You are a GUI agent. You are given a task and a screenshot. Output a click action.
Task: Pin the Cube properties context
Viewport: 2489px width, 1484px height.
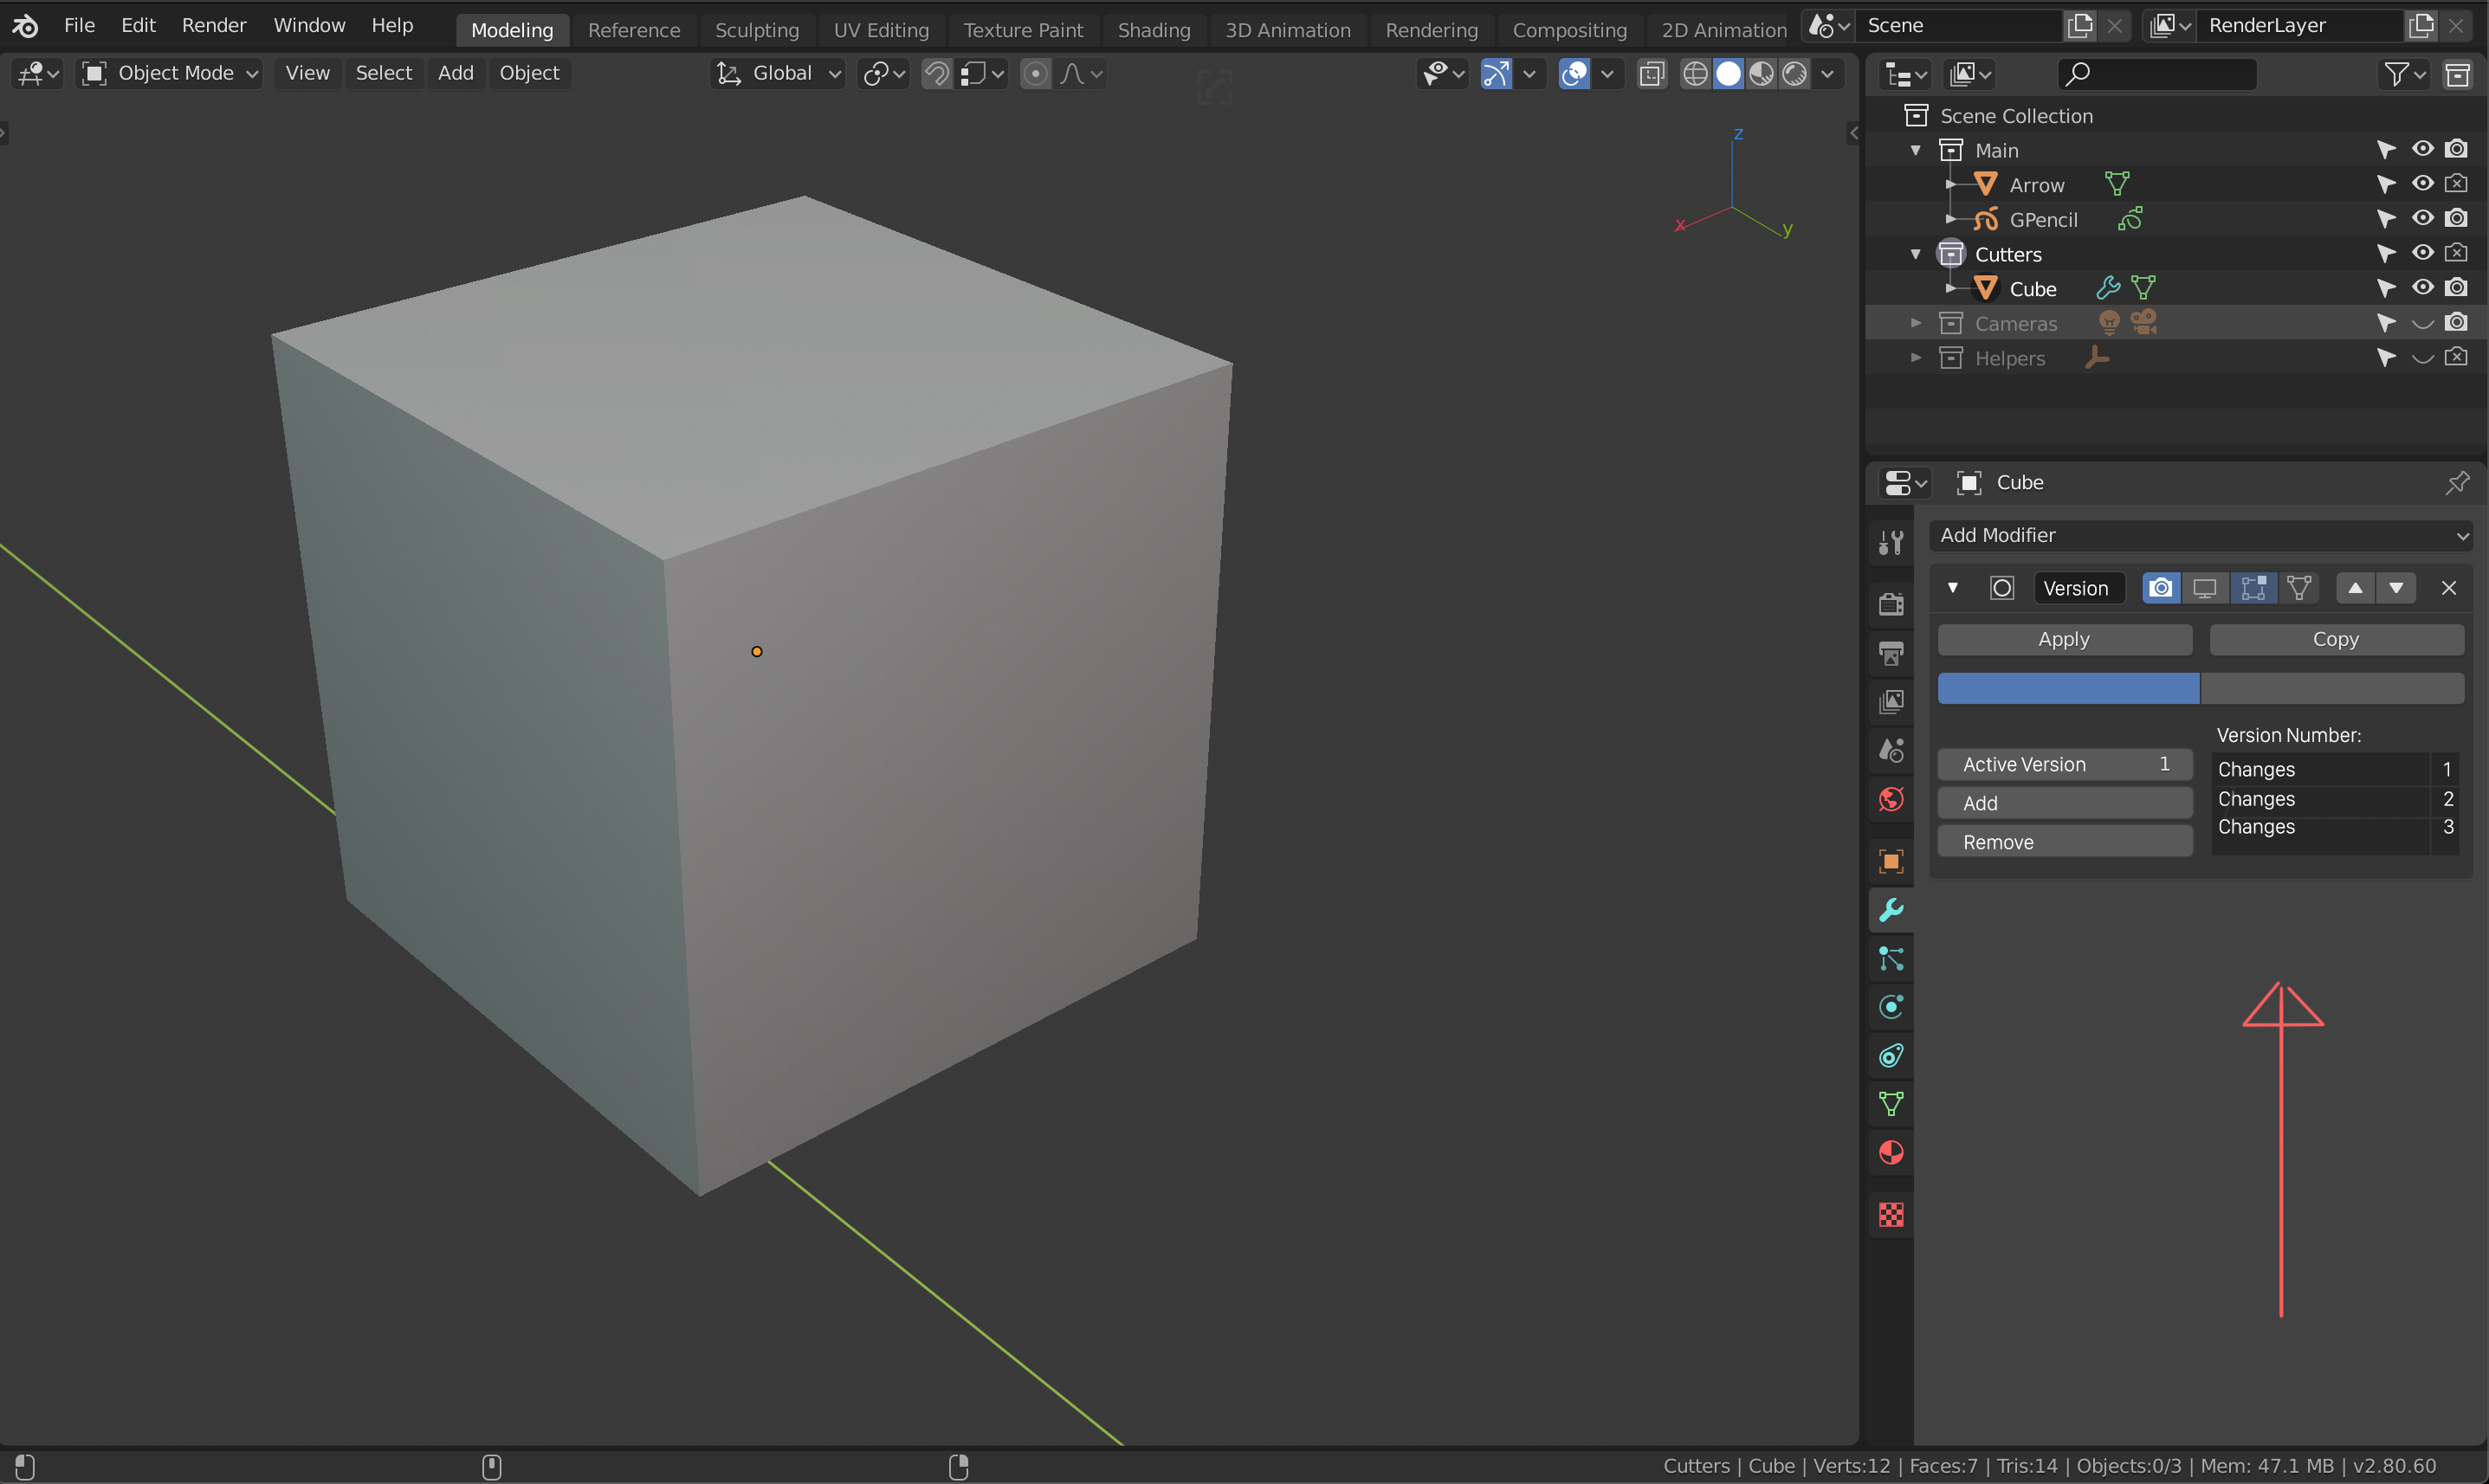coord(2457,483)
